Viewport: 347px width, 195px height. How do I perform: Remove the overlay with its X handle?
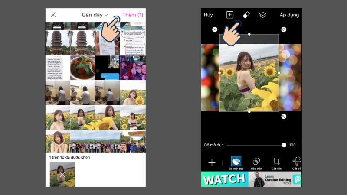(215, 29)
